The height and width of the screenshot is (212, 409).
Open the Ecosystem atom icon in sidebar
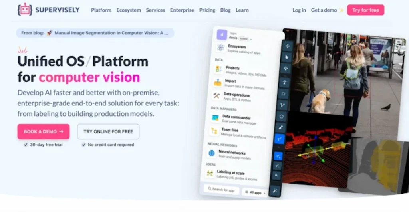point(221,48)
